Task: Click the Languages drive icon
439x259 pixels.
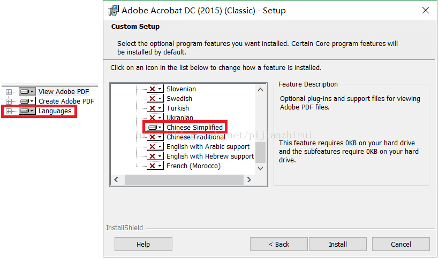Action: (x=27, y=111)
